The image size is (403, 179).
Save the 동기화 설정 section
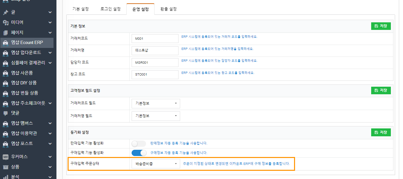(381, 132)
